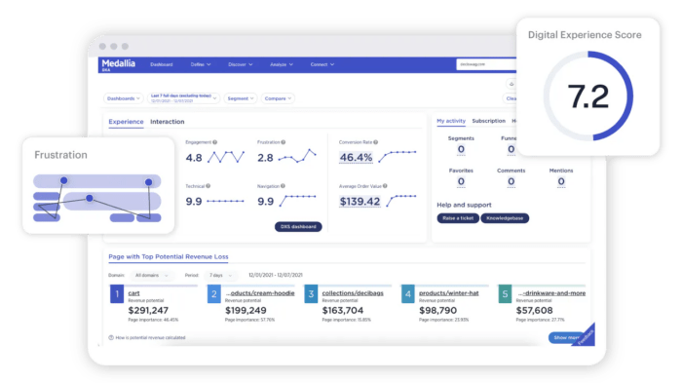This screenshot has height=383, width=682.
Task: Click the question icon beside potential revenue note
Action: (x=111, y=338)
